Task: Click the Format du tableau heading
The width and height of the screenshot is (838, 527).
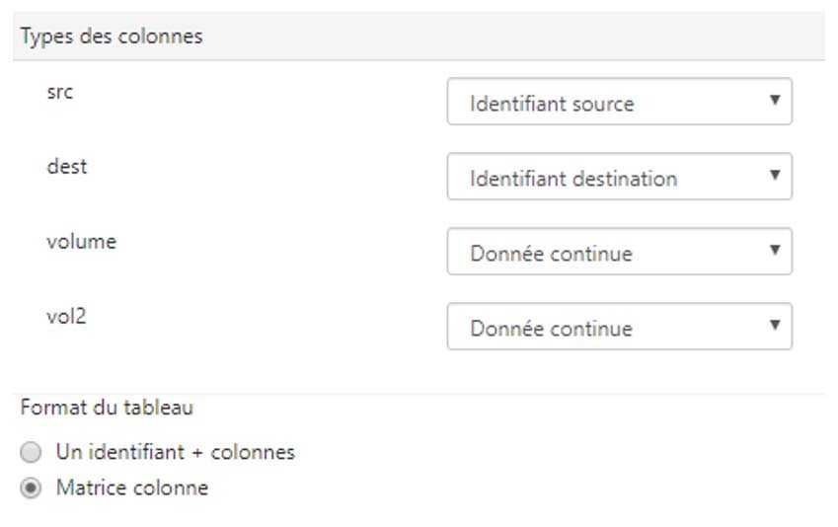Action: [107, 408]
